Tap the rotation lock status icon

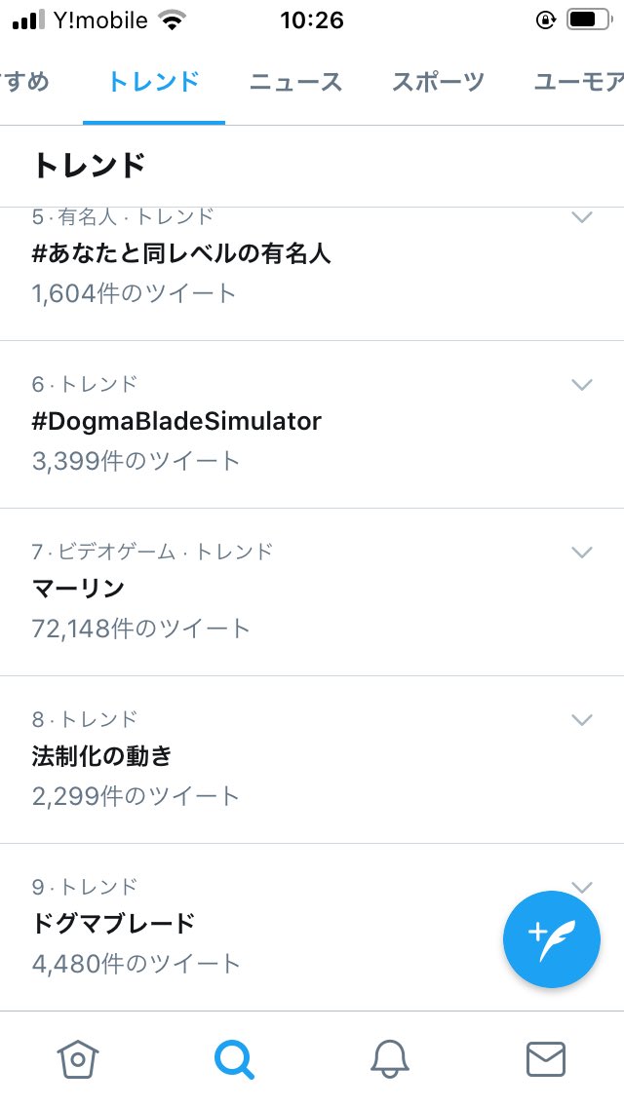pyautogui.click(x=545, y=20)
